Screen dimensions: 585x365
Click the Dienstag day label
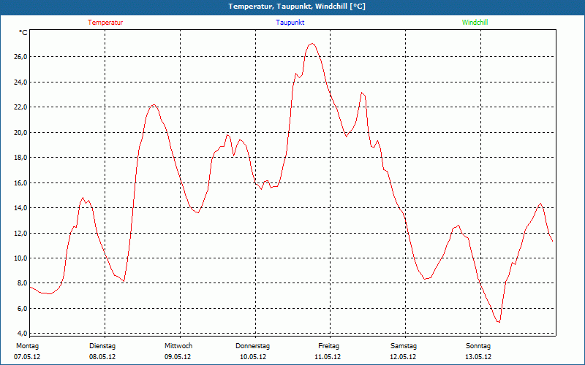point(102,346)
